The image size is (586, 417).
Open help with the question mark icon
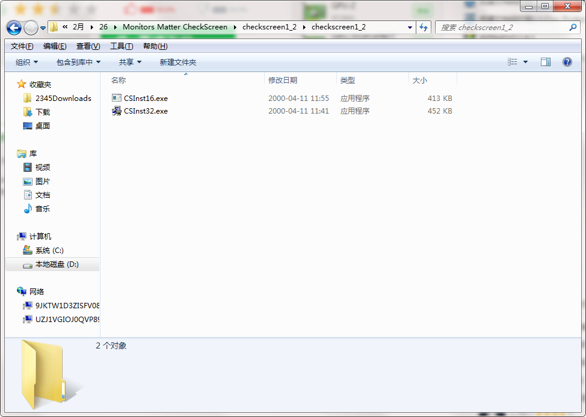(567, 62)
